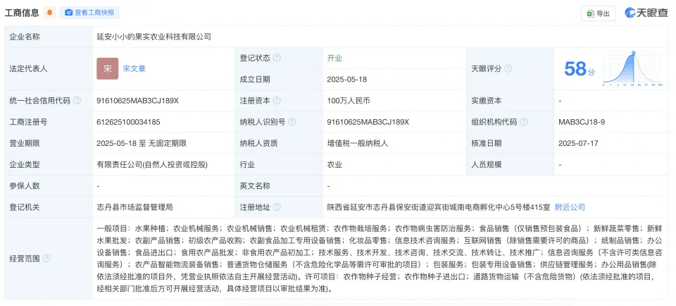
Task: Show help for 纳税人识别号 question icon
Action: click(x=292, y=122)
